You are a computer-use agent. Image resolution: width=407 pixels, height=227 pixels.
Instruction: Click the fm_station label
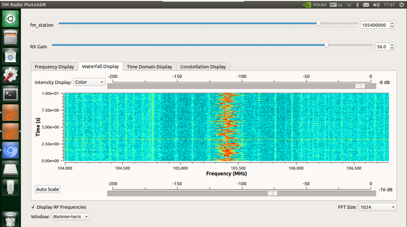42,25
